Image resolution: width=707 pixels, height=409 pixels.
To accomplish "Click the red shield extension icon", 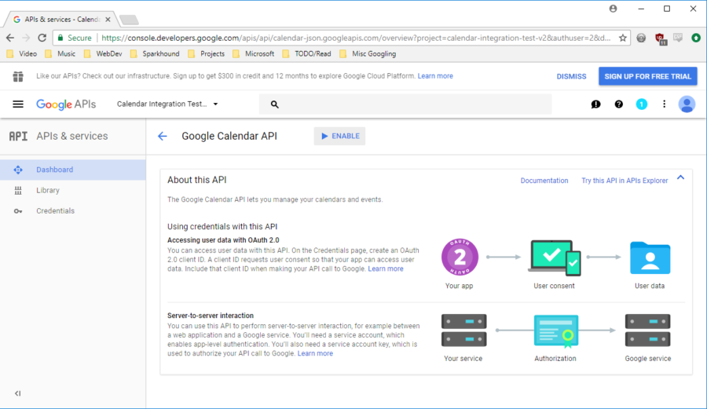I will pos(661,38).
